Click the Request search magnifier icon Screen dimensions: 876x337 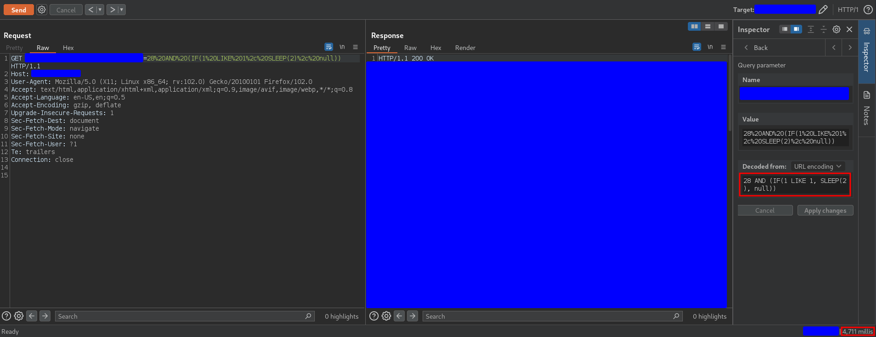click(x=308, y=316)
